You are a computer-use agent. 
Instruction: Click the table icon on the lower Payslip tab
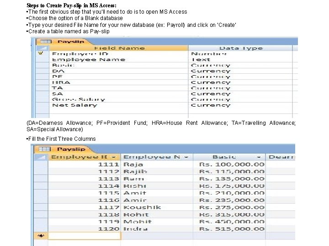click(x=45, y=149)
